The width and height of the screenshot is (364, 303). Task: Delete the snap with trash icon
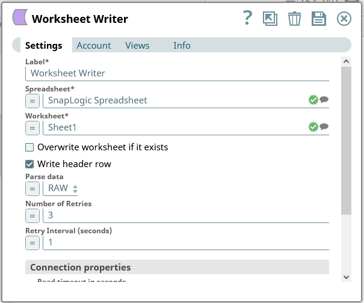point(294,19)
